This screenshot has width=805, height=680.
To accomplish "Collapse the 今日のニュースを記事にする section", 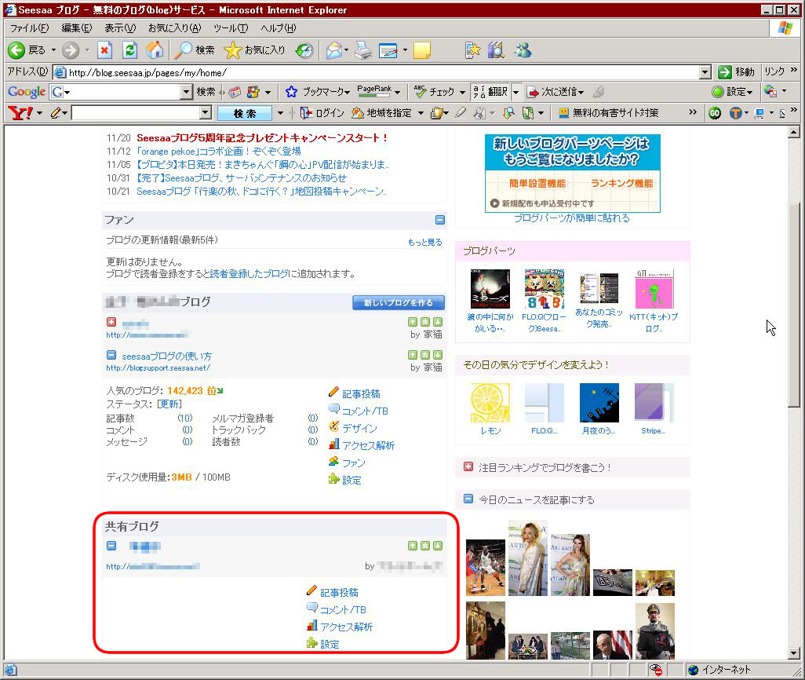I will [x=468, y=499].
